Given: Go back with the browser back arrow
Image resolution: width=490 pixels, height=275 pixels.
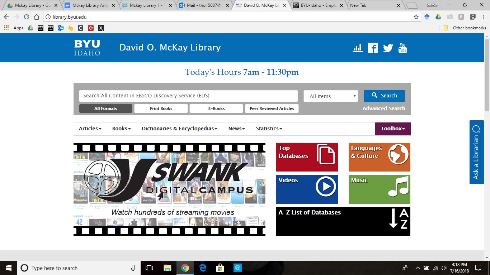Looking at the screenshot, I should click(x=6, y=17).
